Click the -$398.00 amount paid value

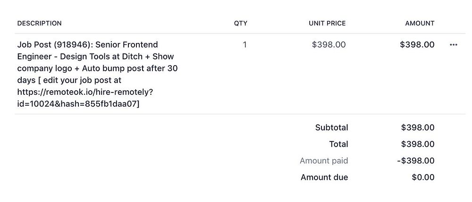416,161
